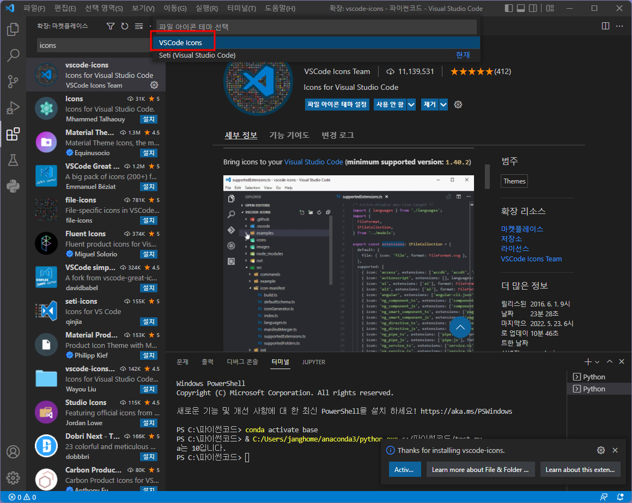Open Customize Layout icon
The width and height of the screenshot is (632, 503).
550,8
